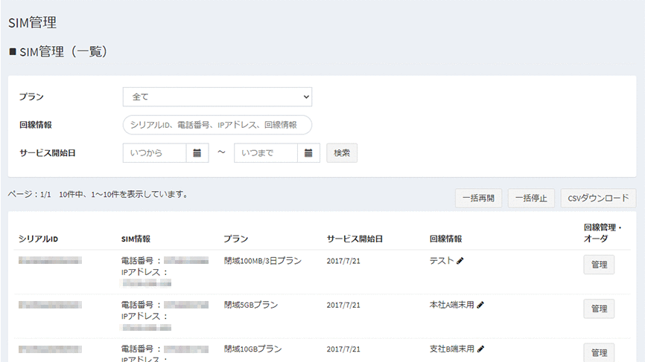Focus the いつまで end date field
The height and width of the screenshot is (362, 645).
pyautogui.click(x=266, y=153)
